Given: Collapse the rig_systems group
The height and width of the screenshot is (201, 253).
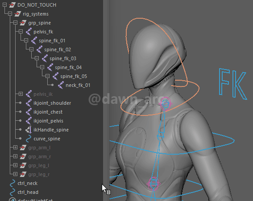Looking at the screenshot, I should pyautogui.click(x=10, y=14).
